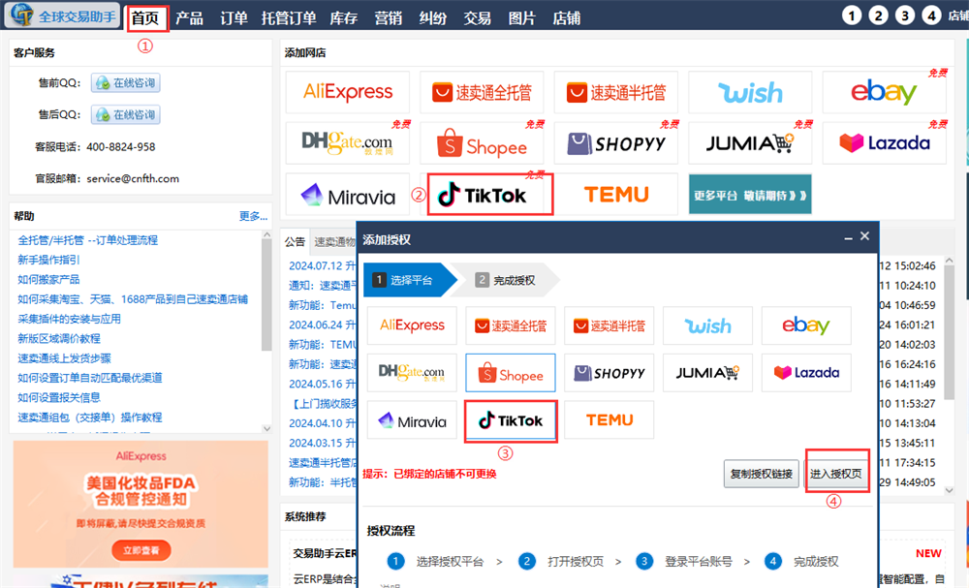Viewport: 969px width, 588px height.
Task: Open 订单 menu tab
Action: [234, 18]
